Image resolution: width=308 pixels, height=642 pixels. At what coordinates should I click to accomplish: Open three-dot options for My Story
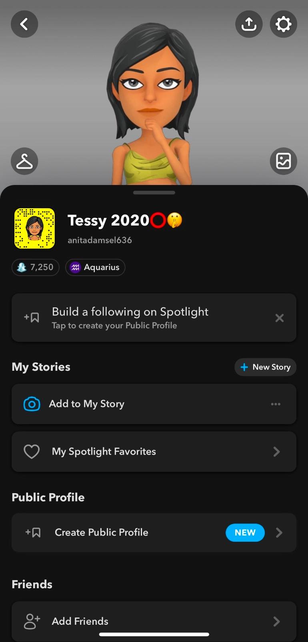276,404
